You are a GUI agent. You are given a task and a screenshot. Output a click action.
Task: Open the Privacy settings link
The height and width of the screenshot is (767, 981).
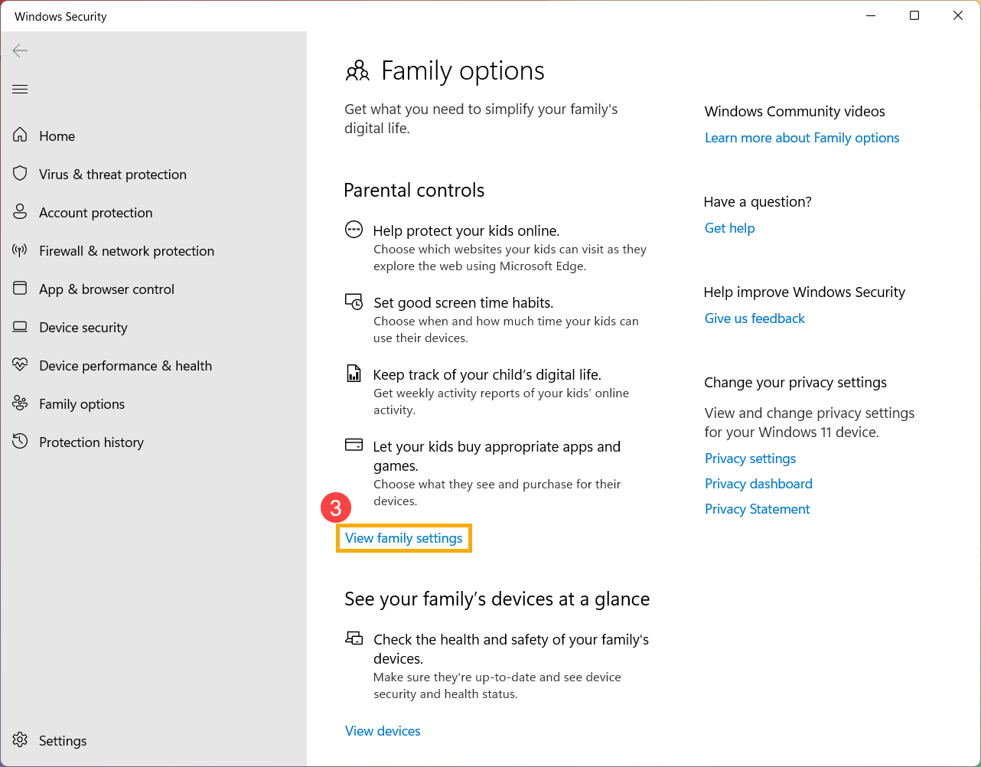tap(750, 459)
